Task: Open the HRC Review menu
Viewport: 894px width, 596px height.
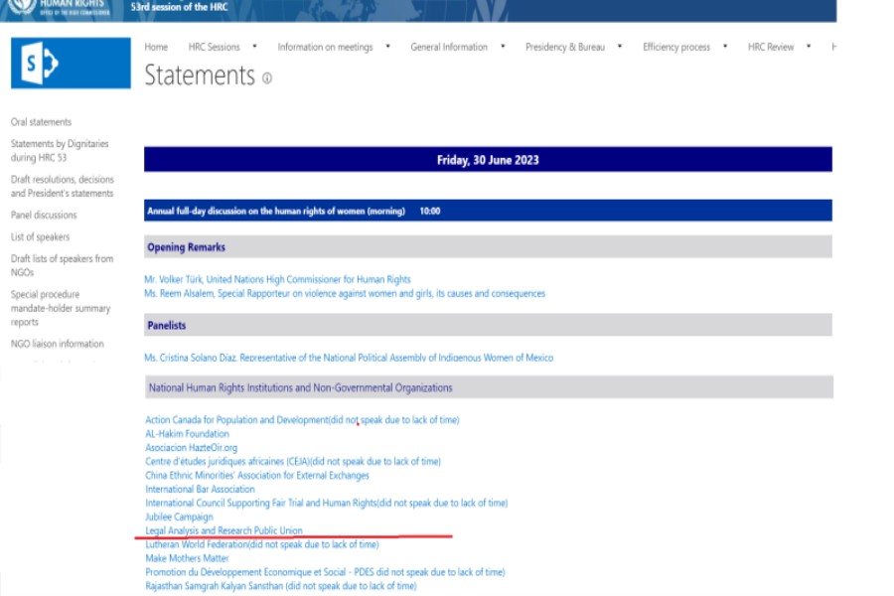Action: (x=771, y=47)
